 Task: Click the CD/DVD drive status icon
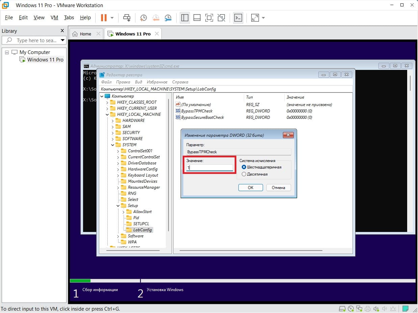[x=351, y=309]
